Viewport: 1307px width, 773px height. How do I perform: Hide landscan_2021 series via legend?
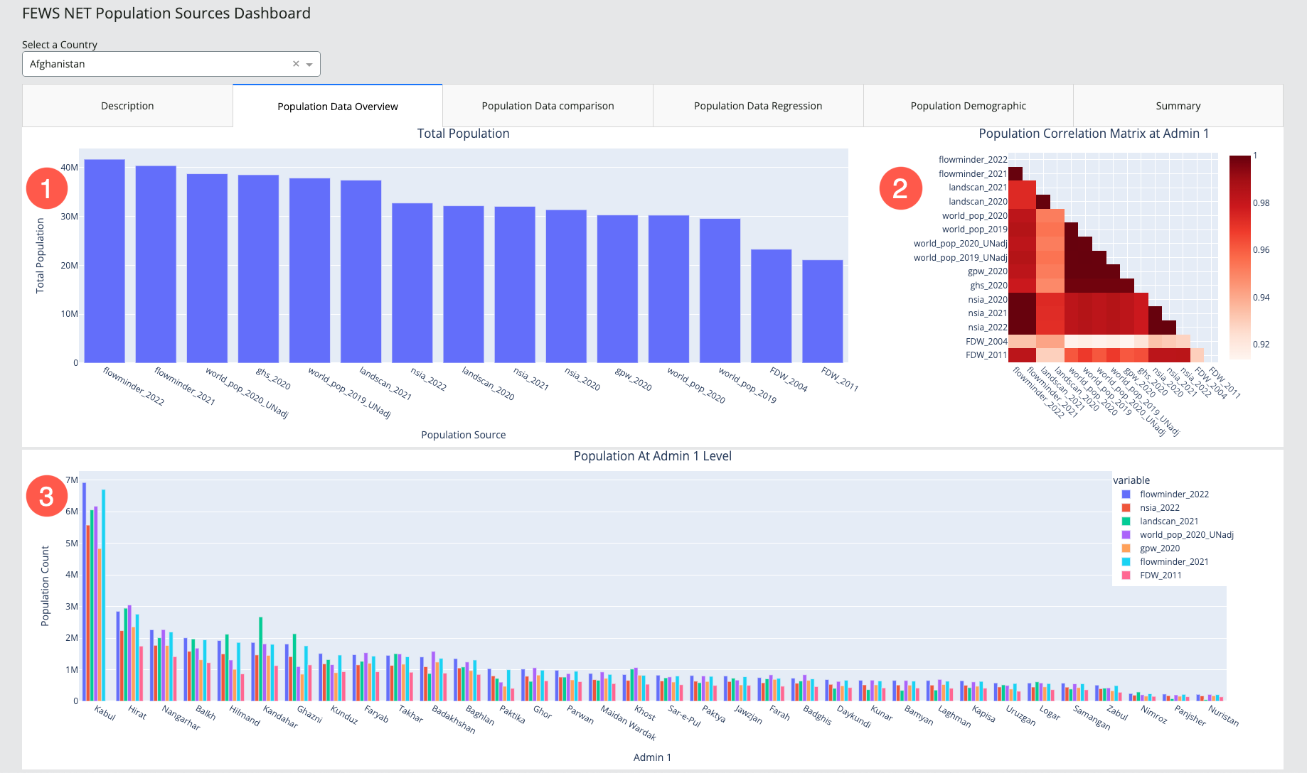[1168, 521]
